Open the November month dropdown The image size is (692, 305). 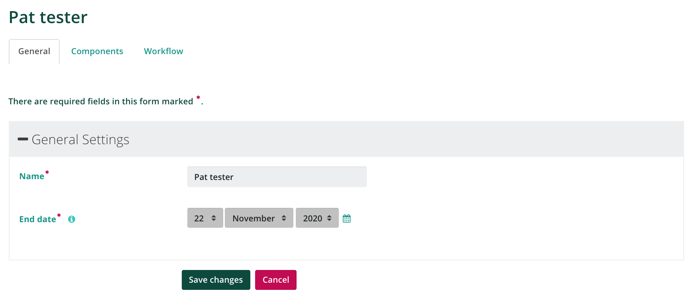(259, 218)
